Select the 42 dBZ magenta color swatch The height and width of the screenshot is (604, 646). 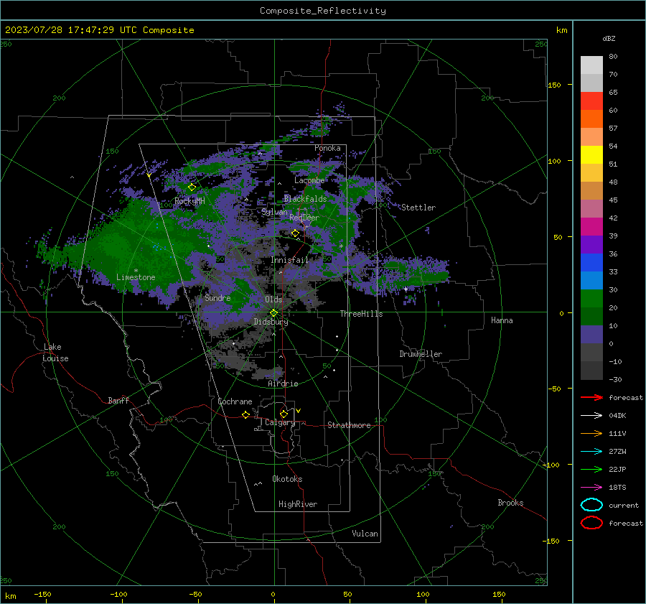point(591,226)
